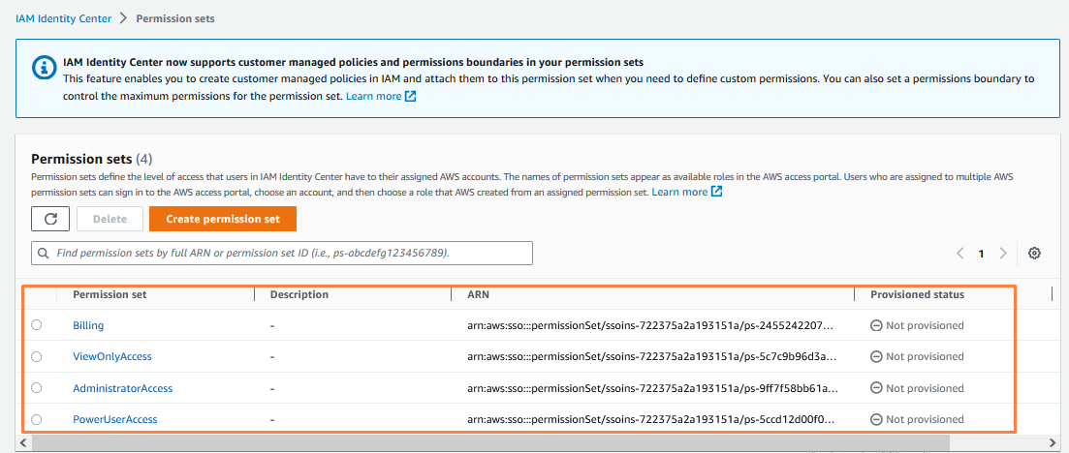This screenshot has height=453, width=1069.
Task: Sort by Permission set column header
Action: click(110, 294)
